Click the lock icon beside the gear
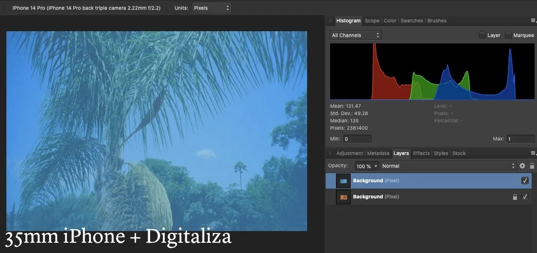Screen dimensions: 537x253 coord(532,166)
